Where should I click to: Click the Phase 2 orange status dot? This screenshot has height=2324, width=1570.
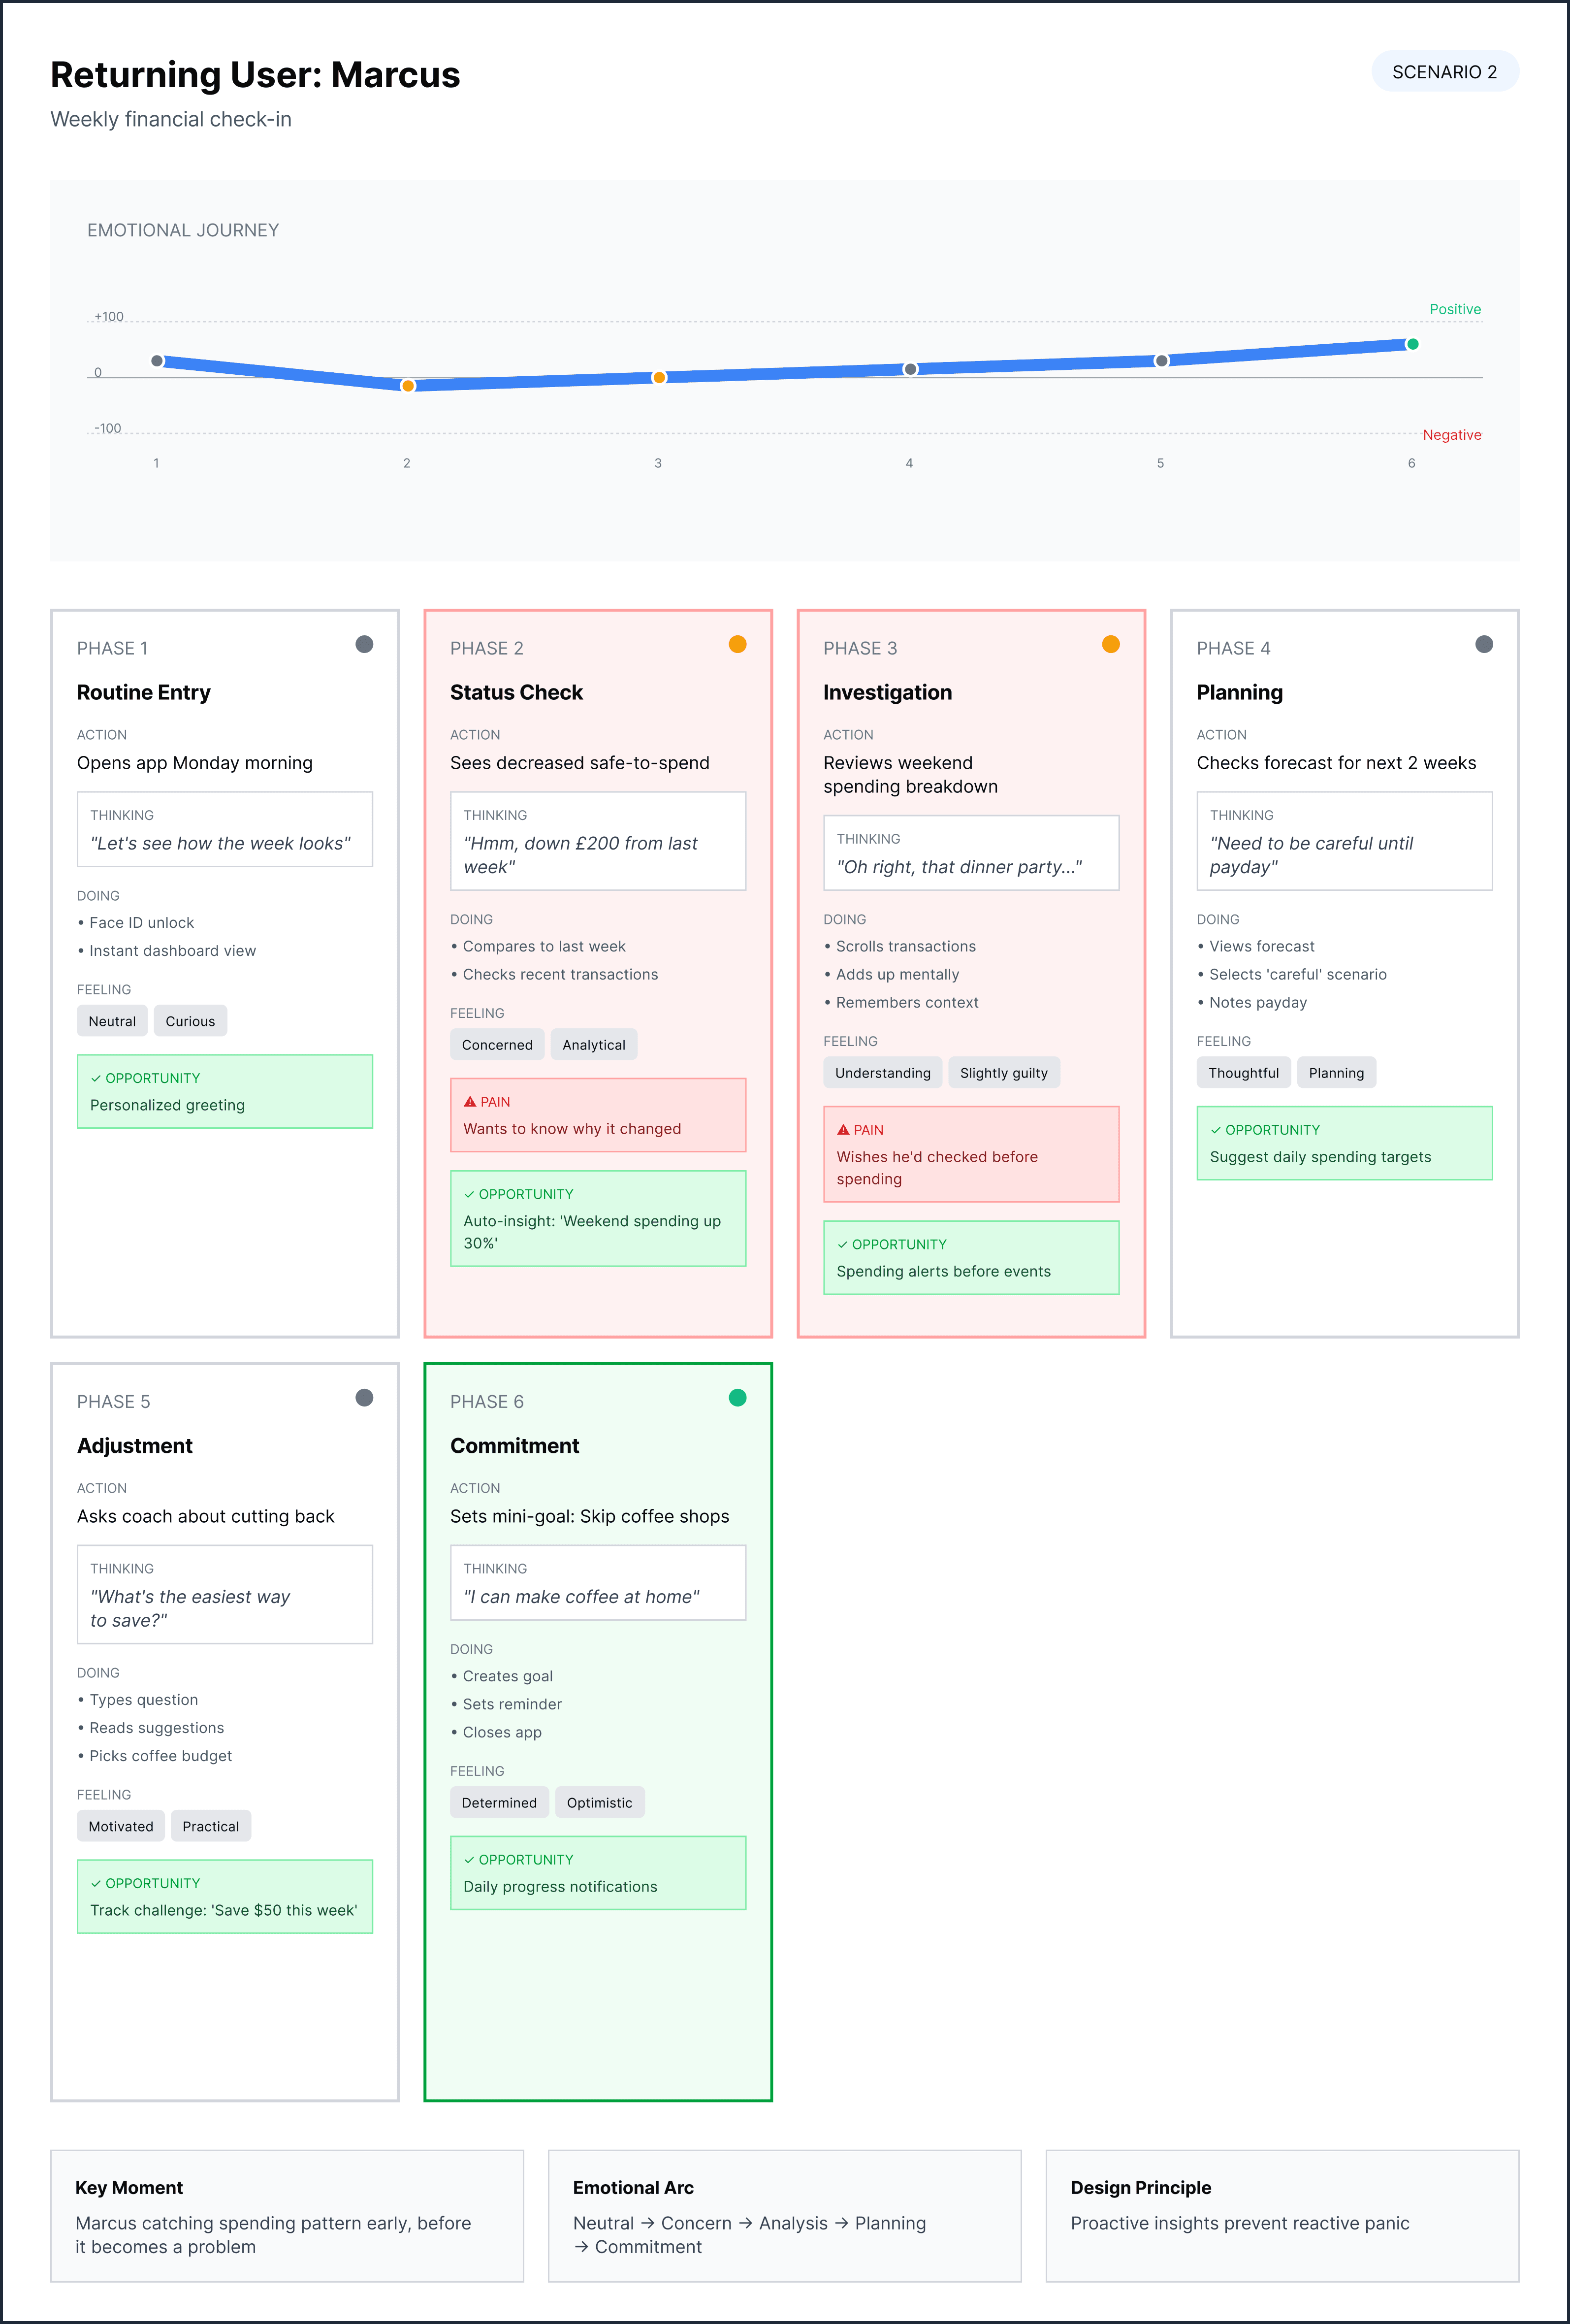(x=737, y=644)
